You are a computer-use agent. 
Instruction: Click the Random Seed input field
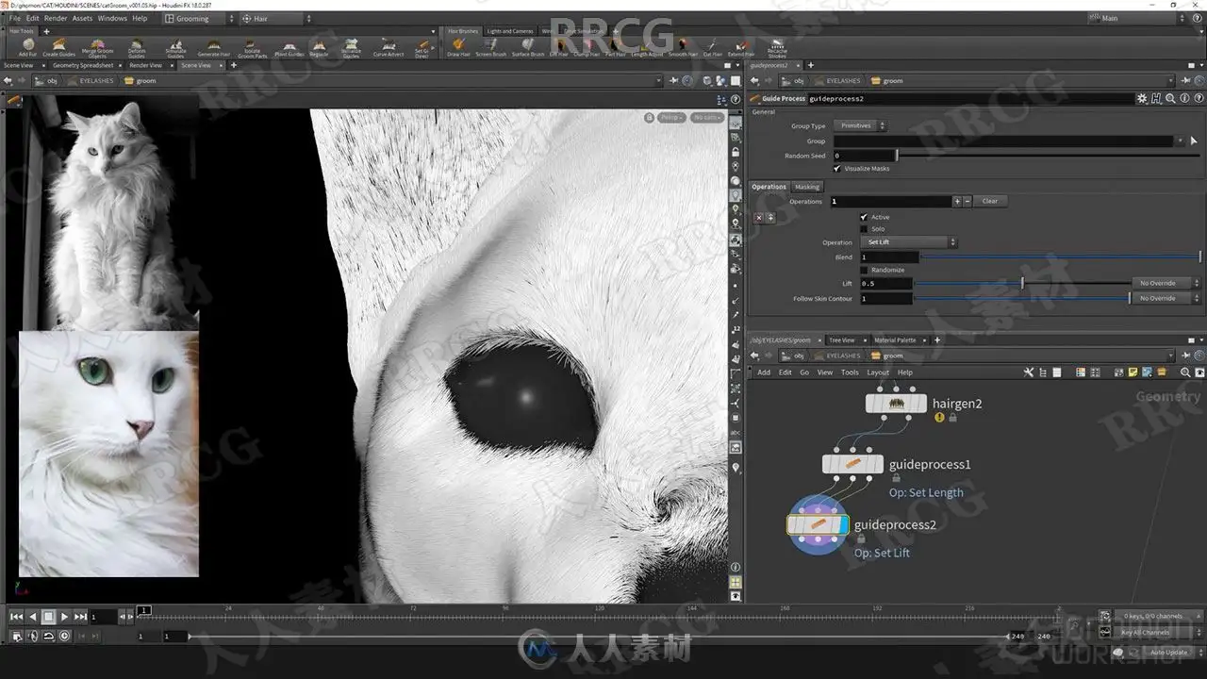click(x=865, y=156)
